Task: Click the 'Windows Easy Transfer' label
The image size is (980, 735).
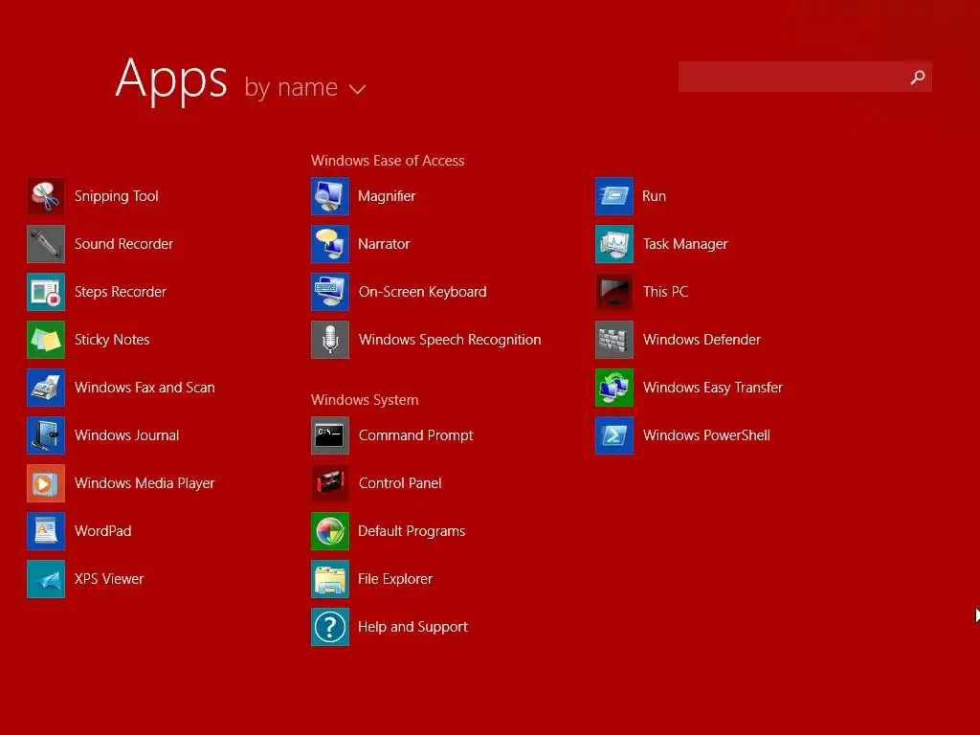Action: point(712,388)
